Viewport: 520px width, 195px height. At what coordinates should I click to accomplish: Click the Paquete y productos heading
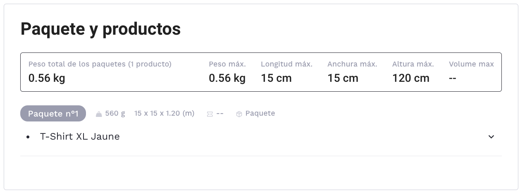100,29
